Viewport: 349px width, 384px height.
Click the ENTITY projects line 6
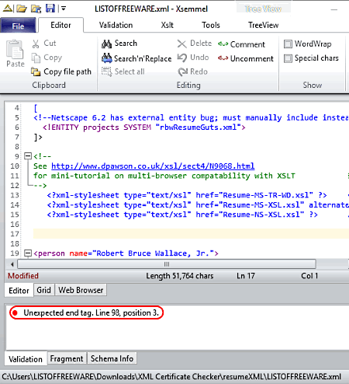[144, 127]
